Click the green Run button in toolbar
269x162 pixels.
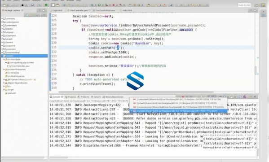pyautogui.click(x=99, y=5)
